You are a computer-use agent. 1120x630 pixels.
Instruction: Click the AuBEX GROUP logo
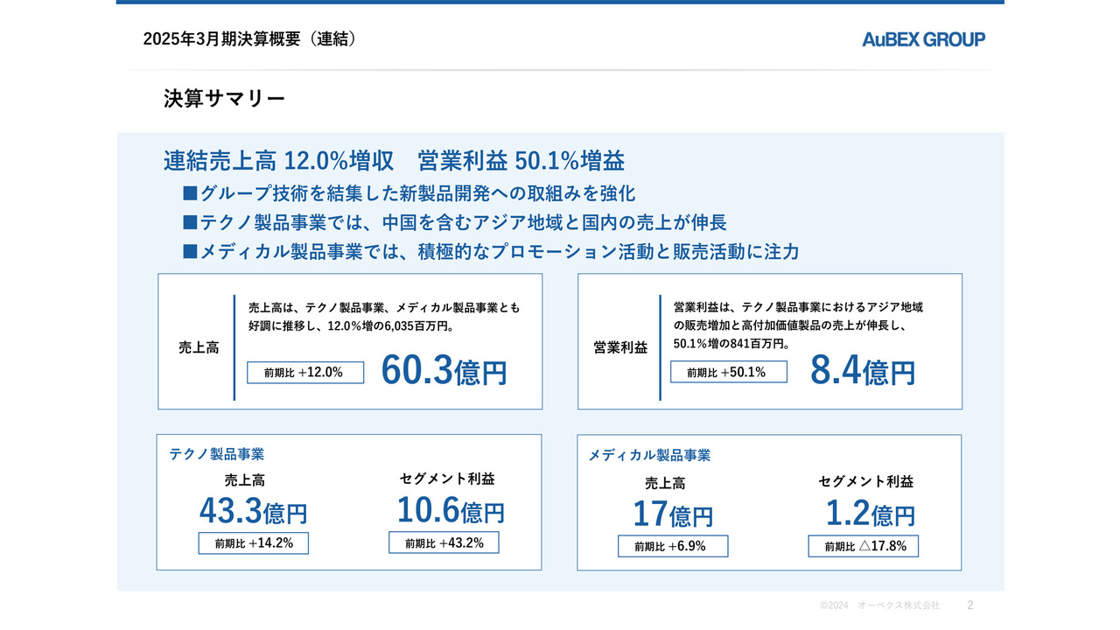(923, 39)
